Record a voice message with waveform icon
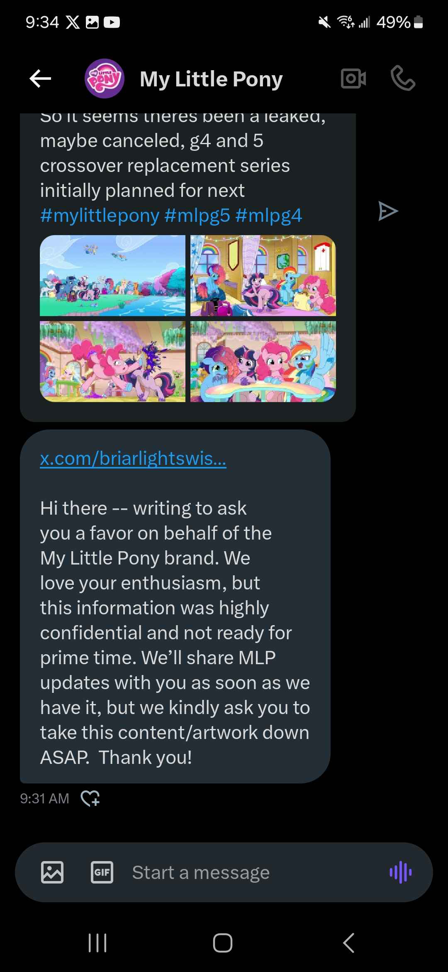 click(401, 872)
